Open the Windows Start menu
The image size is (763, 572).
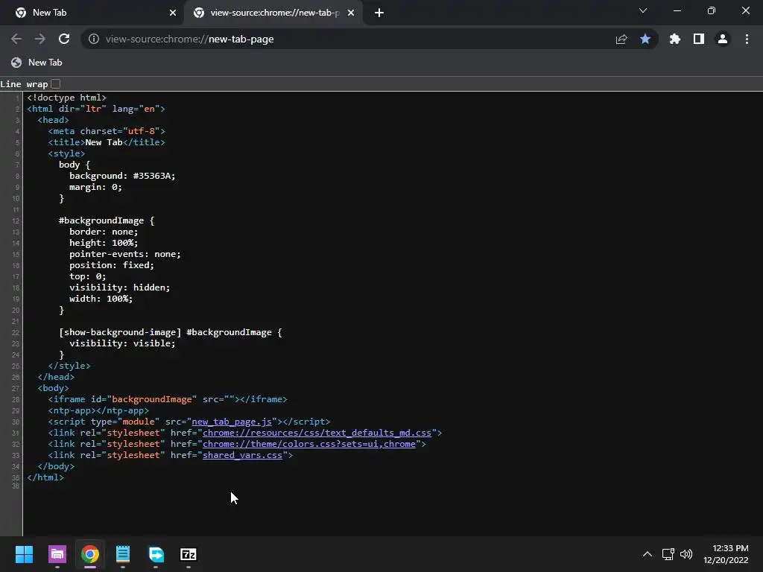click(x=24, y=554)
